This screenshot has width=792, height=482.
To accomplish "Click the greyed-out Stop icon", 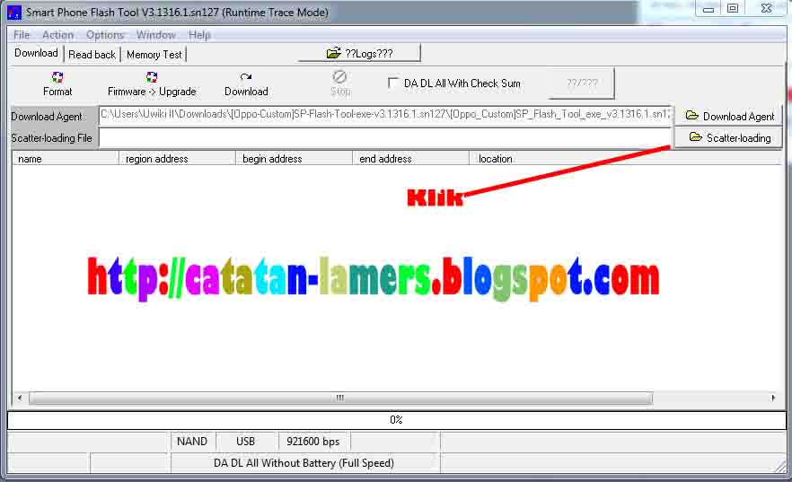I will (x=339, y=76).
